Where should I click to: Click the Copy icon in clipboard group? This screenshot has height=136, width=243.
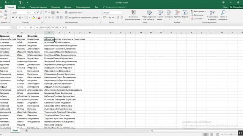6,15
